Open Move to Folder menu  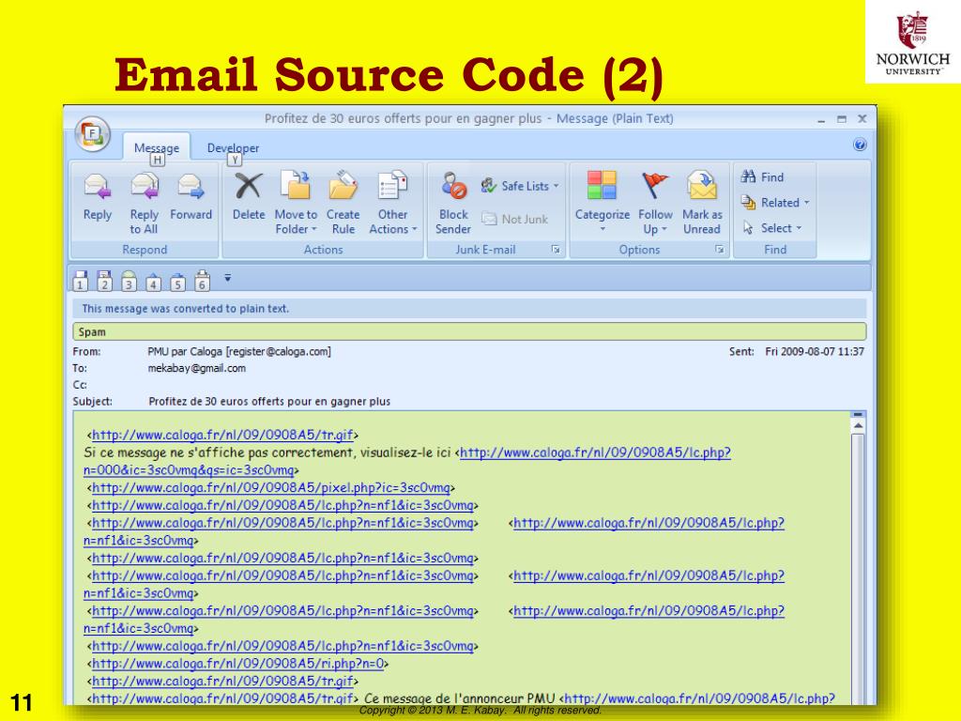[x=296, y=203]
